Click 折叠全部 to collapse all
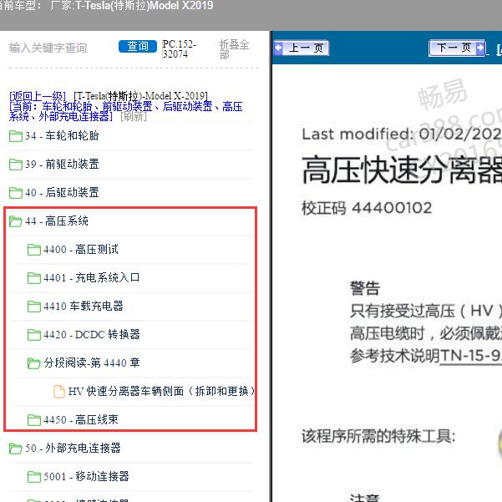The image size is (502, 502). [234, 49]
